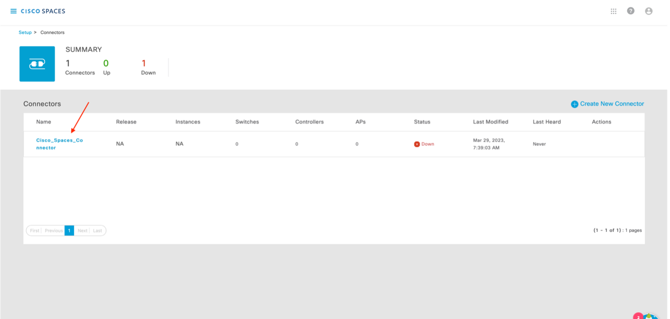Open the hamburger navigation menu
670x319 pixels.
14,11
